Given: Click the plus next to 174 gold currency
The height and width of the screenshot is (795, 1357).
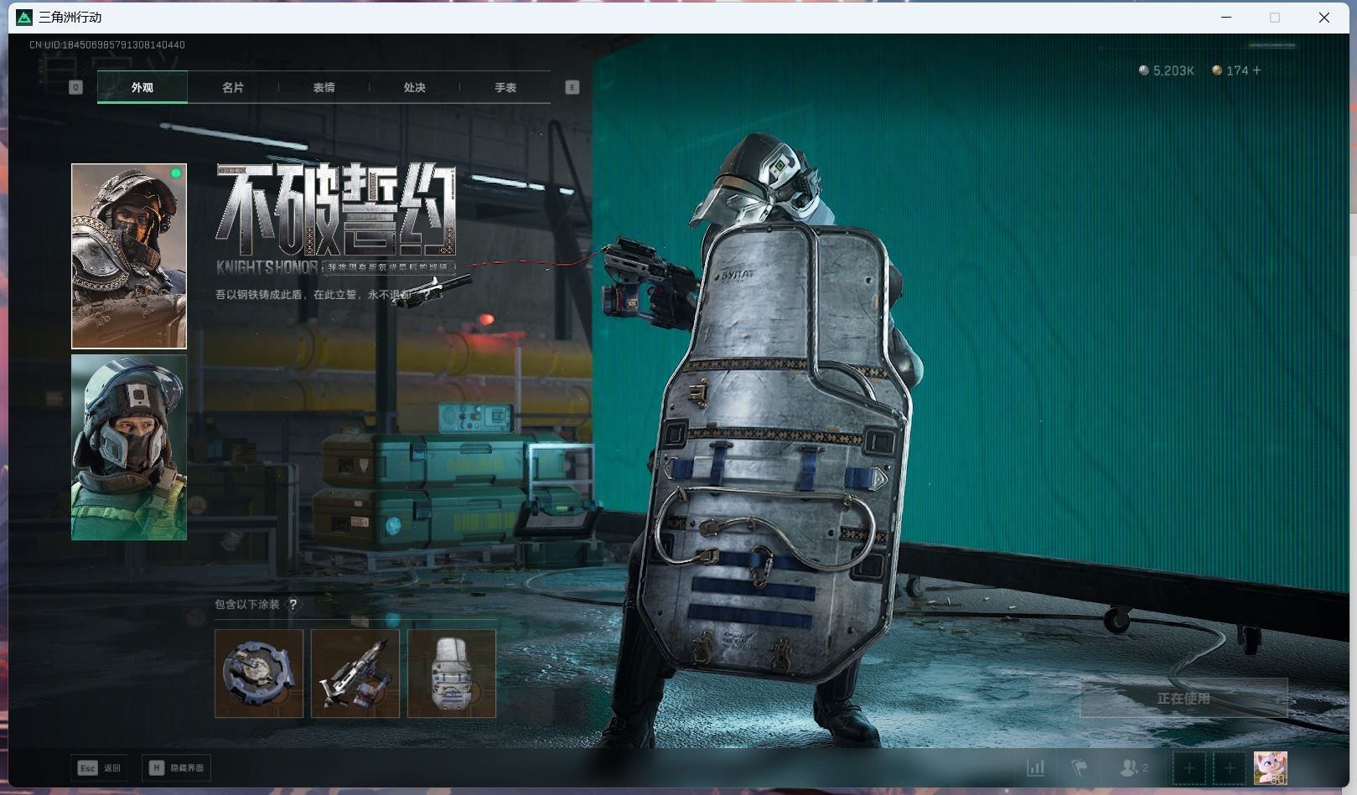Looking at the screenshot, I should point(1255,70).
